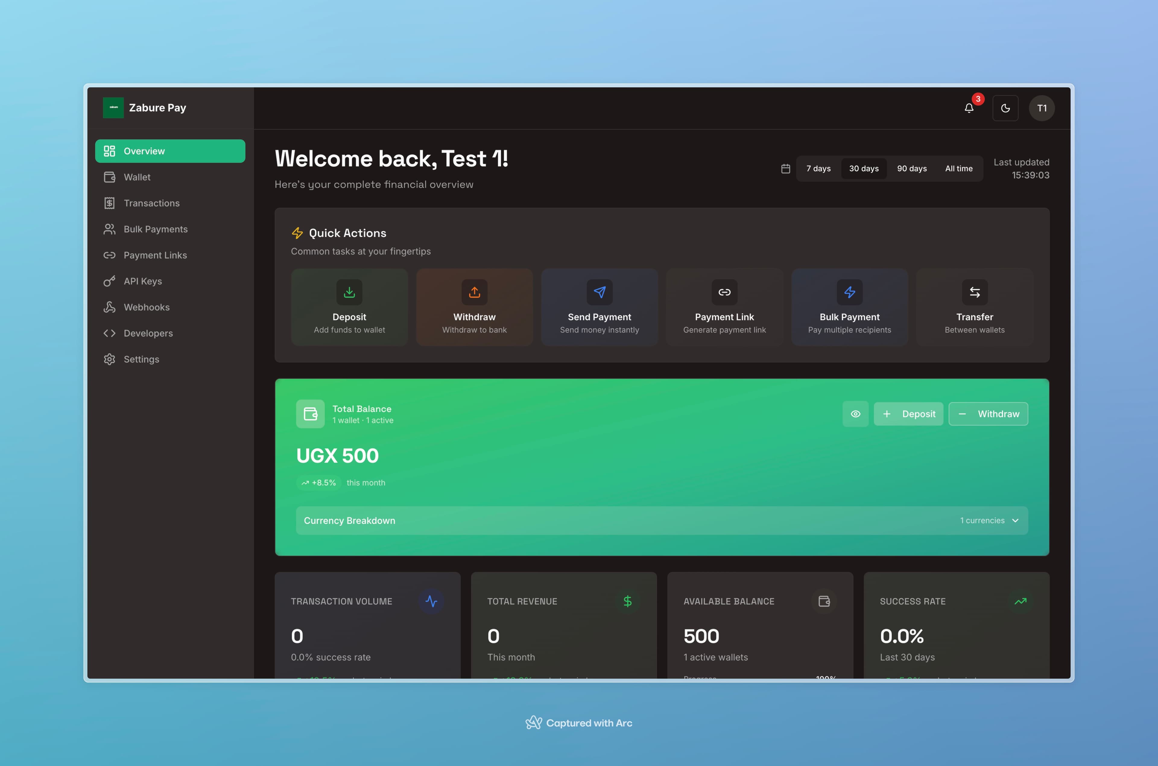Viewport: 1158px width, 766px height.
Task: Select the Developers code icon
Action: click(109, 333)
